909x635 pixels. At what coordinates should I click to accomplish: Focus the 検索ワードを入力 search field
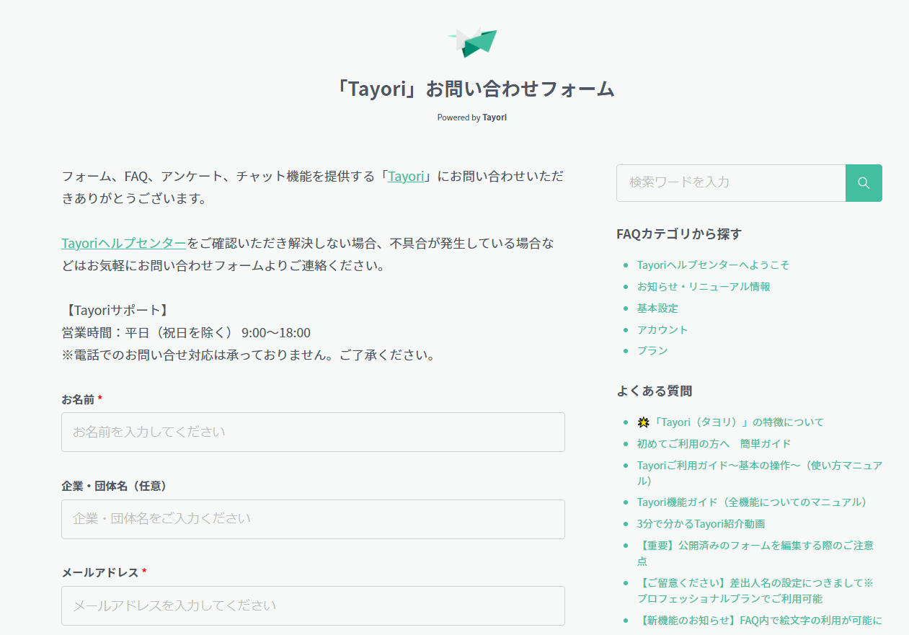[730, 183]
